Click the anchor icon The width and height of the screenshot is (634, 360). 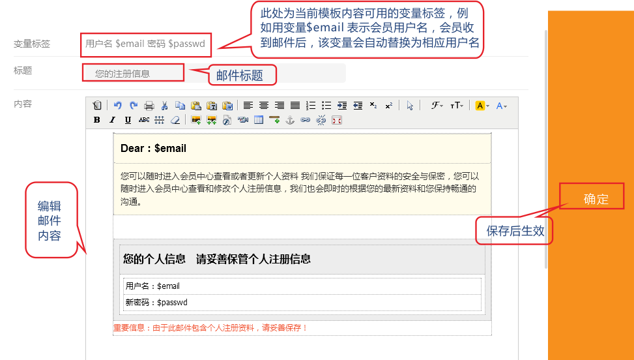pos(291,120)
